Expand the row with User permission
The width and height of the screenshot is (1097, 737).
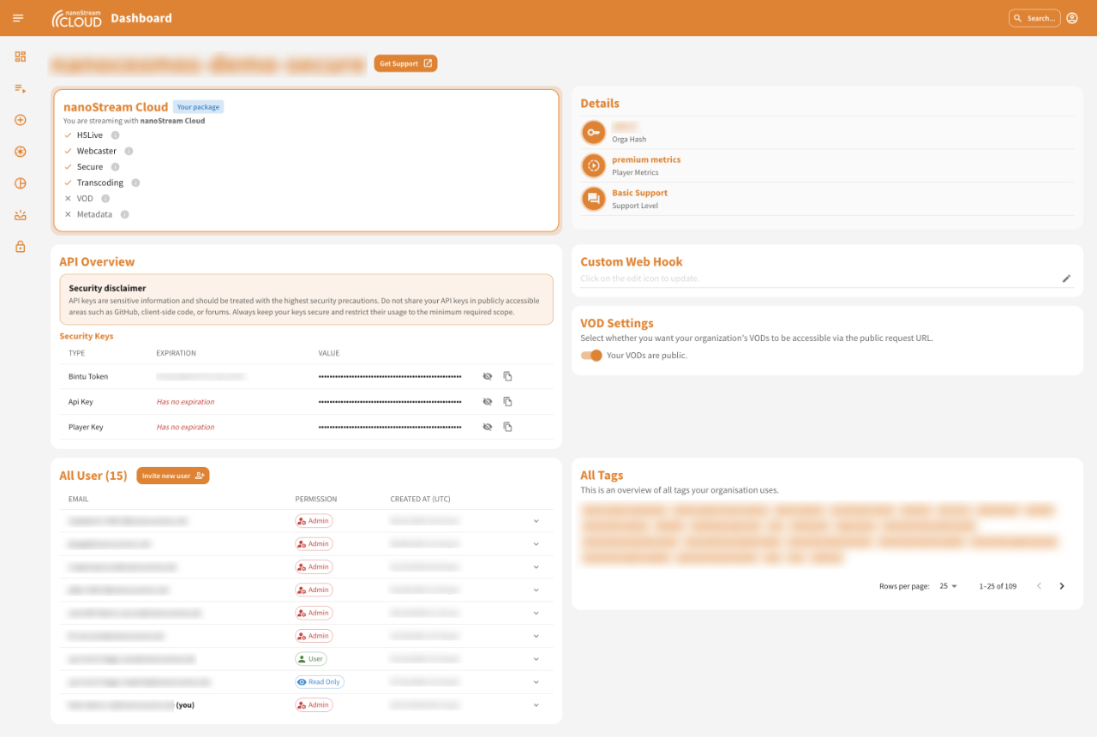pyautogui.click(x=536, y=659)
